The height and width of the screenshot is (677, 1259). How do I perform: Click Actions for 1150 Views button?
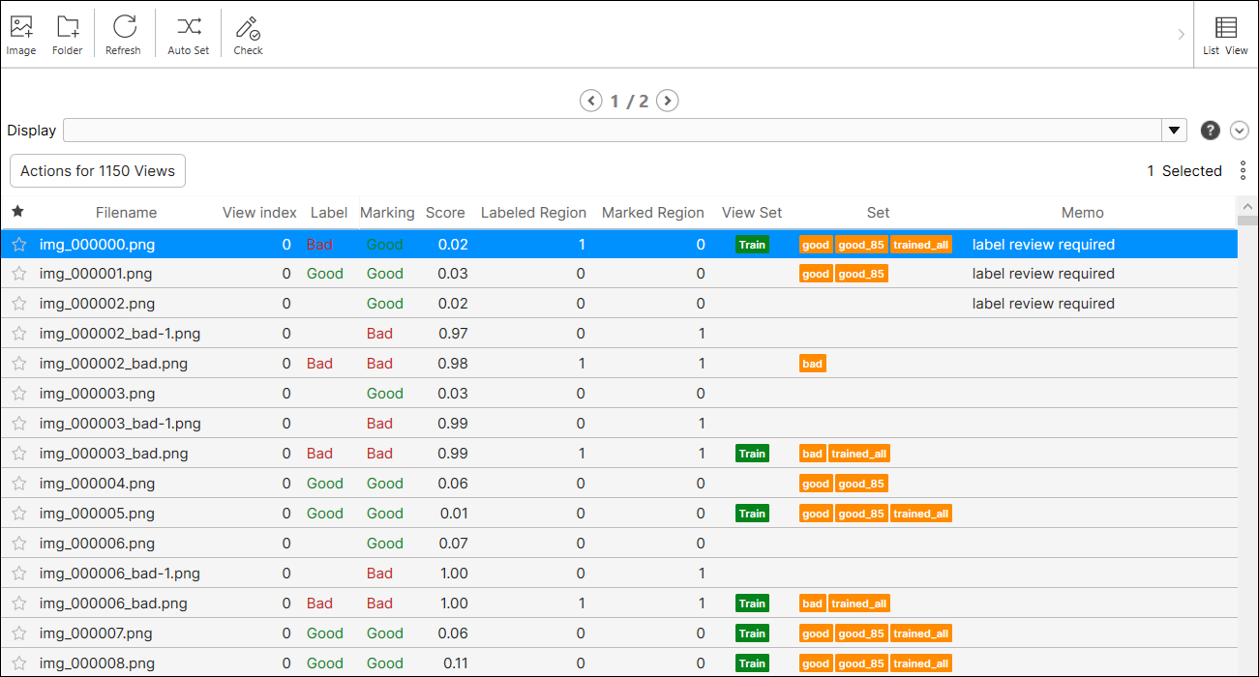(x=98, y=171)
